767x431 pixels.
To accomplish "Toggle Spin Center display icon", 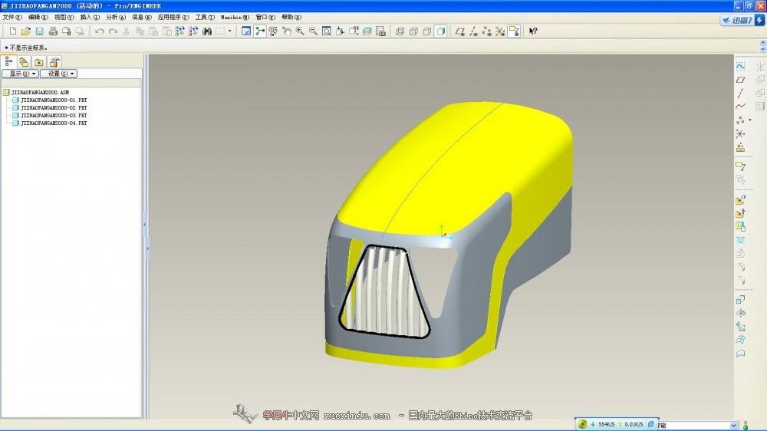I will (260, 31).
